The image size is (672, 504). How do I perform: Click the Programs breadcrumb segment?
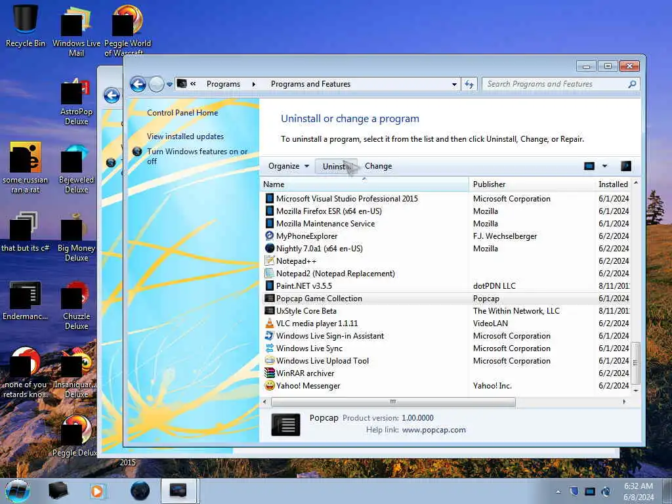pos(223,84)
